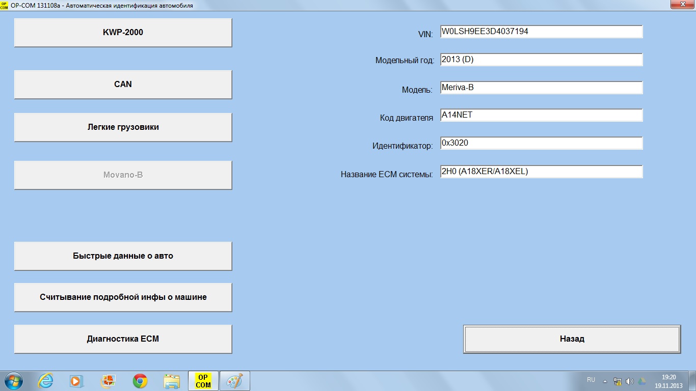The height and width of the screenshot is (391, 696).
Task: Click the VIN input field
Action: [x=542, y=32]
